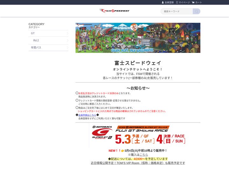
Task: Click the search magnifier button
Action: (x=197, y=11)
